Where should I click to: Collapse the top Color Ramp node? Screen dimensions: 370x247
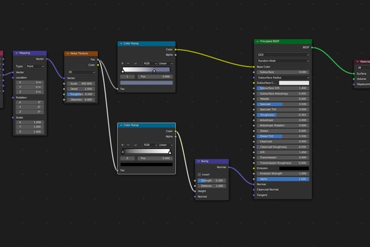[121, 43]
